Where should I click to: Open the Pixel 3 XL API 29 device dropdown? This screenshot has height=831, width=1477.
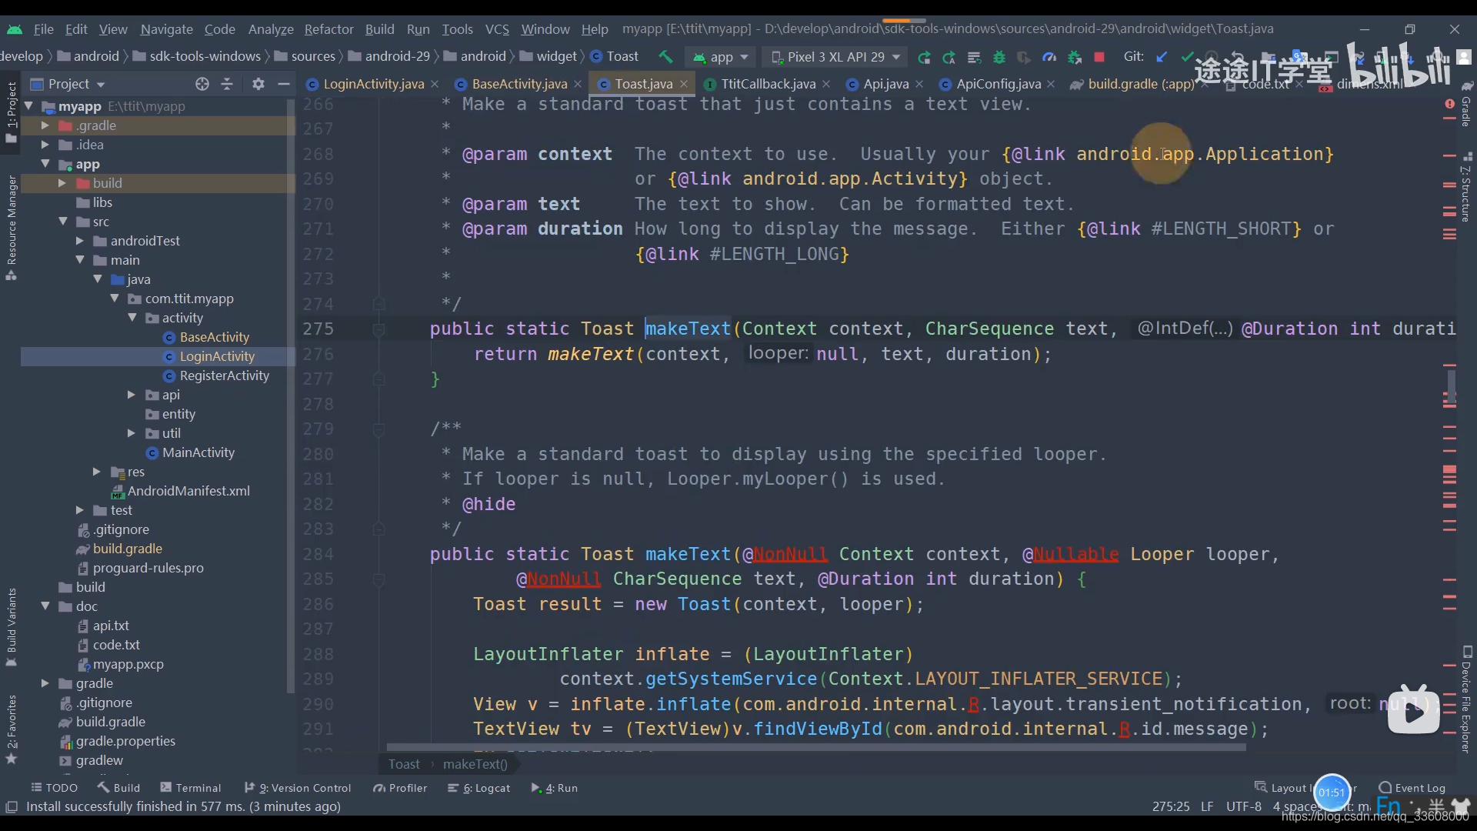[835, 57]
